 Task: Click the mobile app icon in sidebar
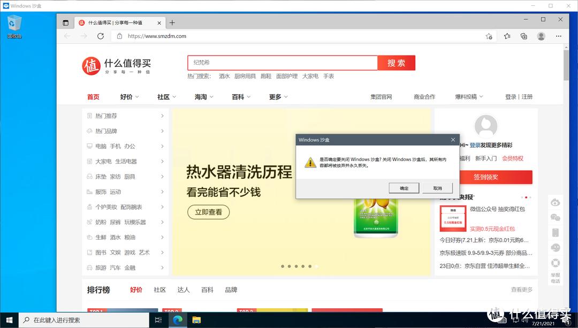tap(555, 232)
